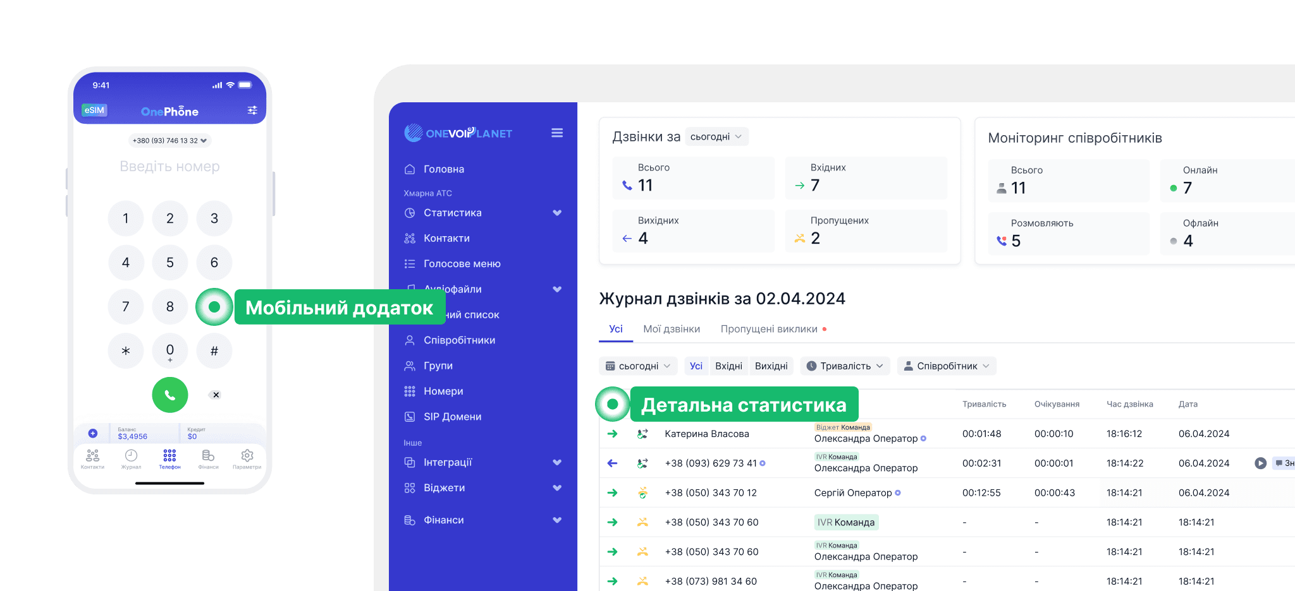Open Журнал in phone bottom navigation
The height and width of the screenshot is (591, 1295).
131,459
